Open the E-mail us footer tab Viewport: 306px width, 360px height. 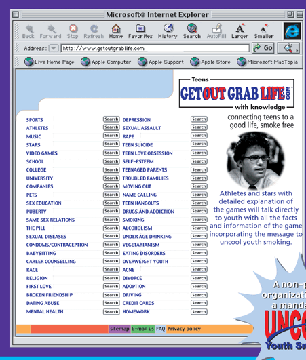click(142, 329)
